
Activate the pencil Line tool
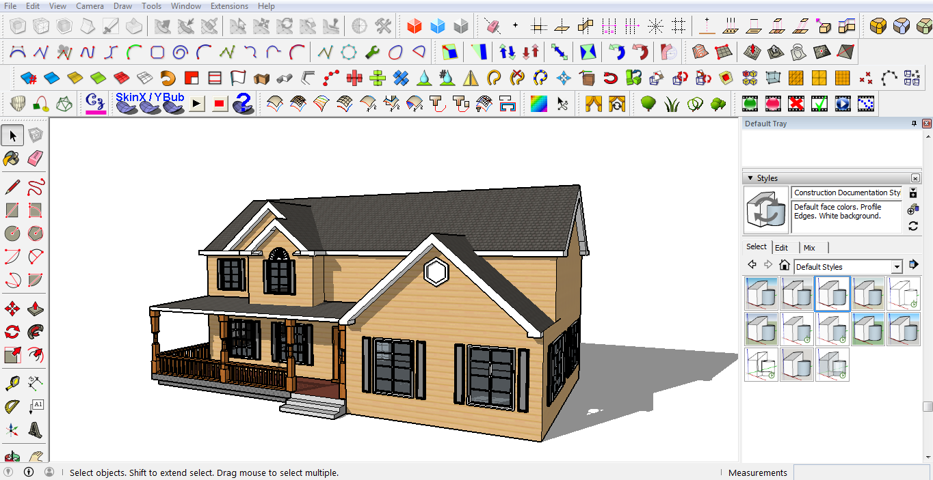[12, 187]
